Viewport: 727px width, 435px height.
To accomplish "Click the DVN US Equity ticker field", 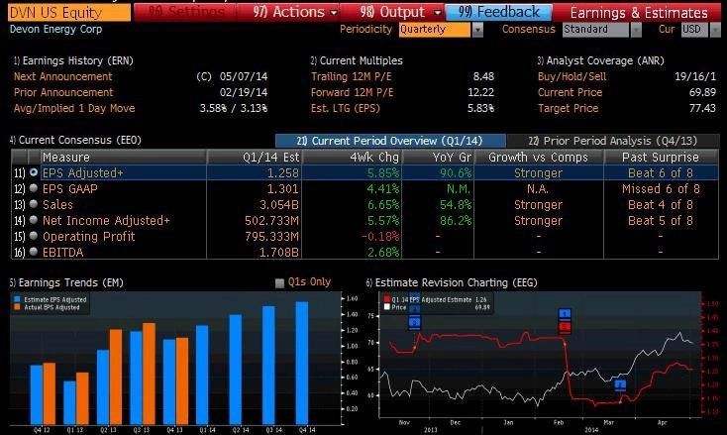I will 69,13.
